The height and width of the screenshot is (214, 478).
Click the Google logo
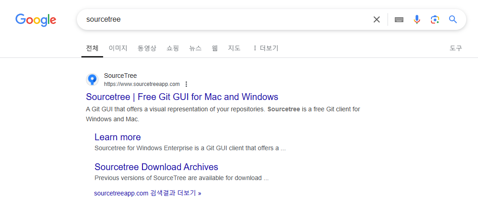pos(36,20)
